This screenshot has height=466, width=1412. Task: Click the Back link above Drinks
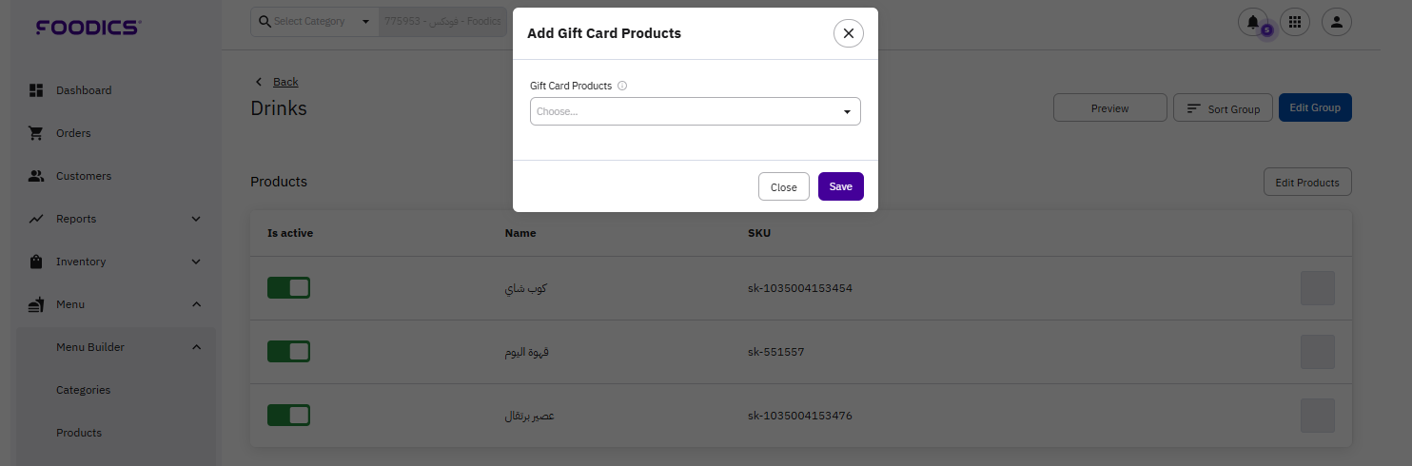click(x=284, y=82)
